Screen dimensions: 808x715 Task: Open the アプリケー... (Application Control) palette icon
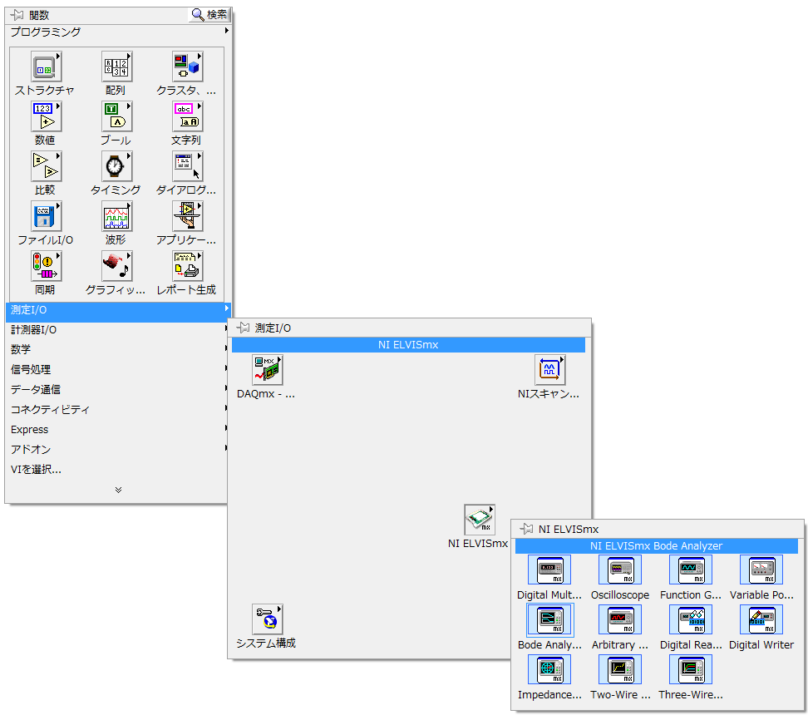click(187, 216)
